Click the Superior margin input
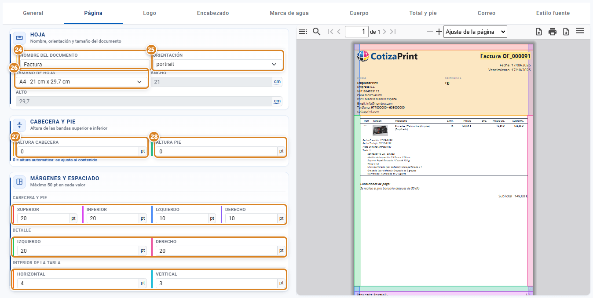Viewport: 593px width, 298px height. point(43,218)
